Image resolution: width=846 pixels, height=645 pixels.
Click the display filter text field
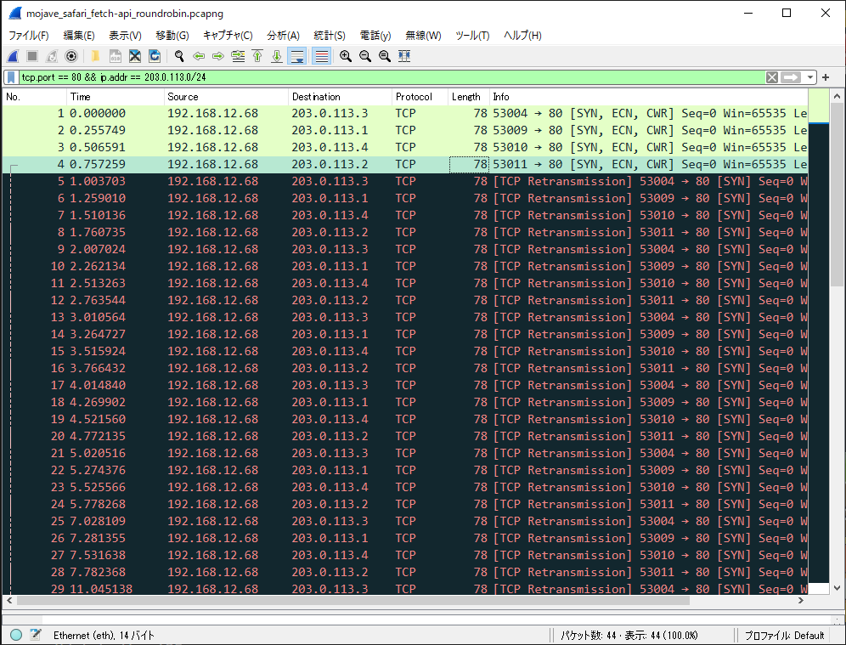click(392, 77)
